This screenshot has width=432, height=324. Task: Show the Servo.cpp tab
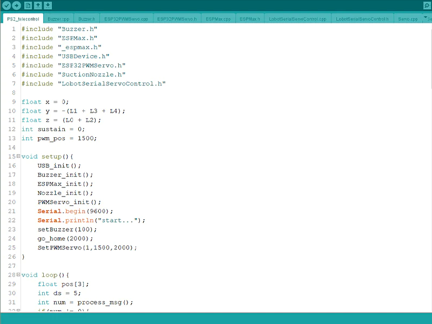[408, 19]
